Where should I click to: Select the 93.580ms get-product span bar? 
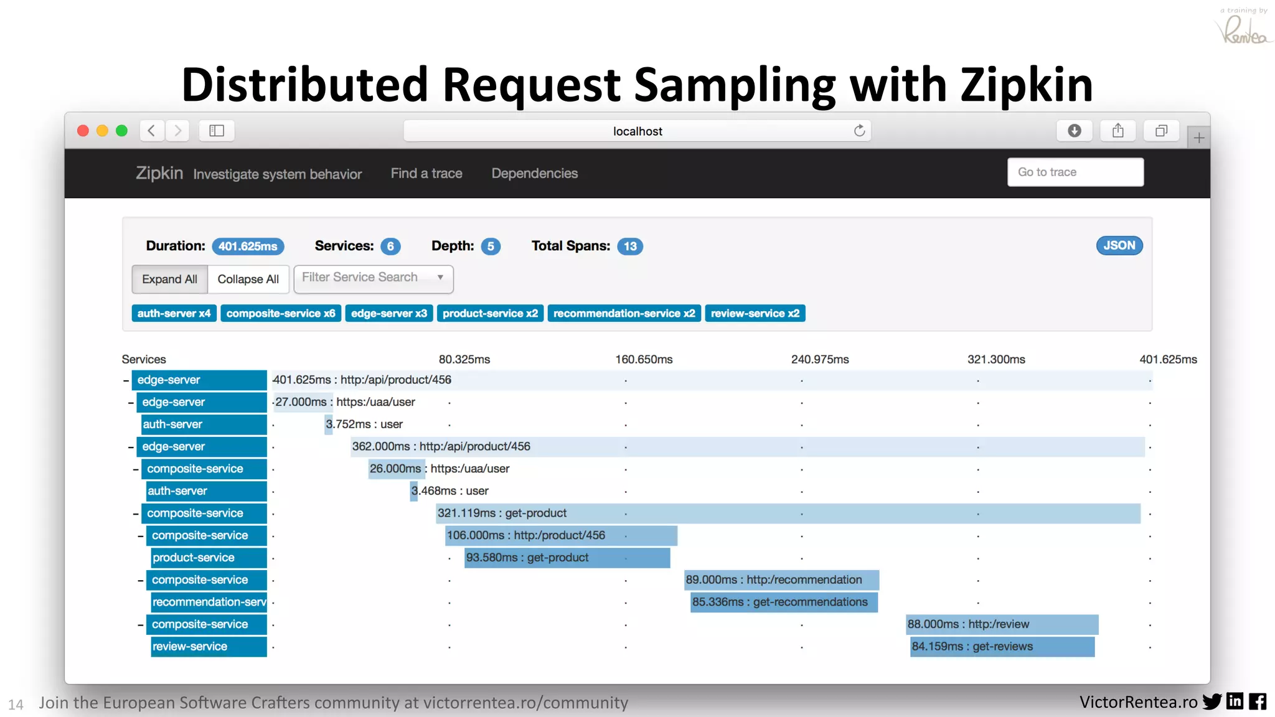(x=567, y=558)
